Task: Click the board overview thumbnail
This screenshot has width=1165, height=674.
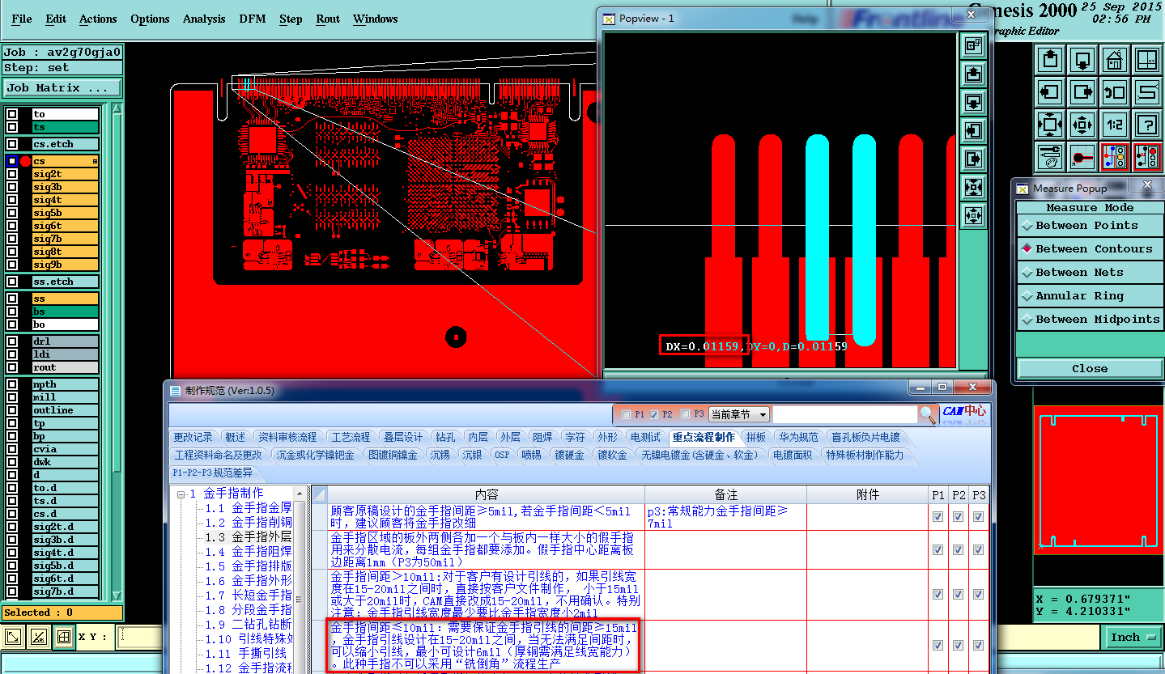Action: pos(1098,481)
